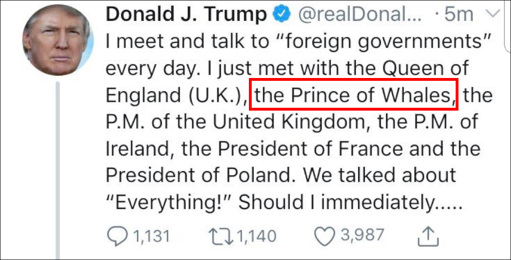The image size is (511, 260).
Task: Open the round profile avatar photo
Action: pos(56,41)
